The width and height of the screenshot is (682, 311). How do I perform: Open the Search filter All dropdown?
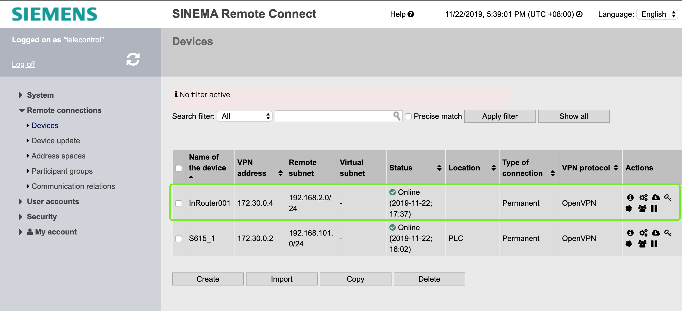tap(245, 116)
